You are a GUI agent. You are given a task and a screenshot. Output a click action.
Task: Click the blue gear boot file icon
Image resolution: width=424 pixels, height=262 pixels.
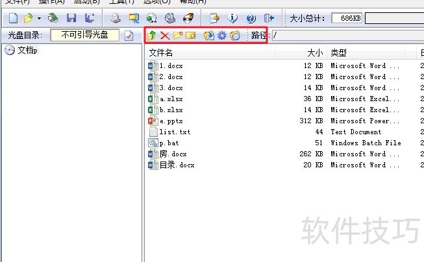(221, 36)
